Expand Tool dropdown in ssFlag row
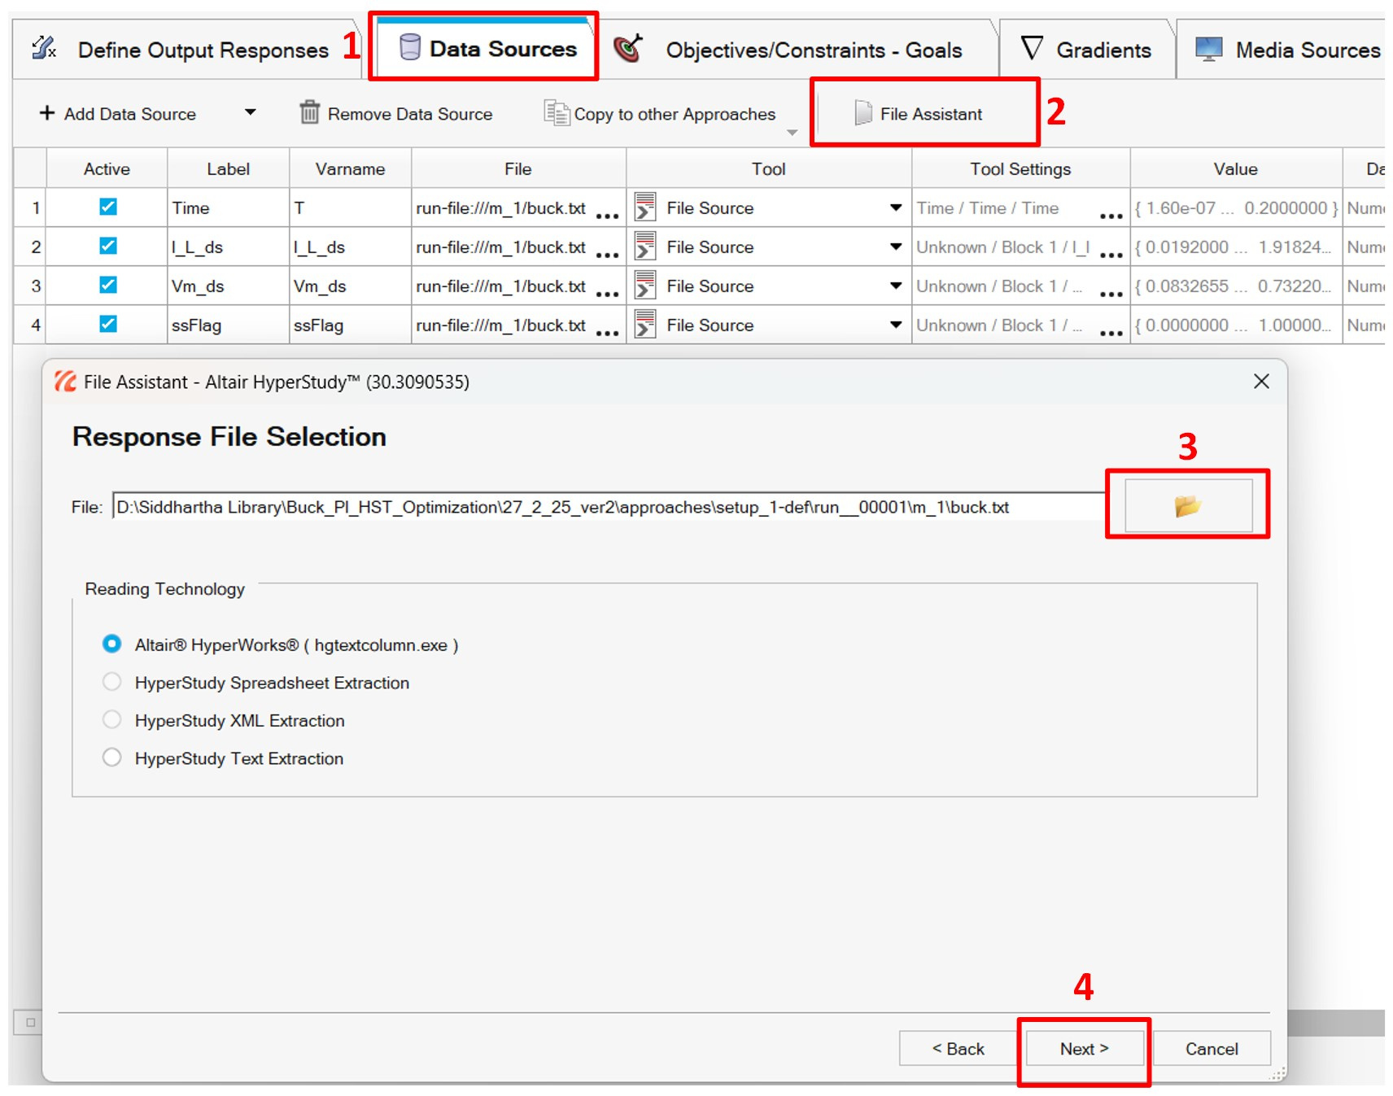The height and width of the screenshot is (1096, 1393). [x=896, y=325]
